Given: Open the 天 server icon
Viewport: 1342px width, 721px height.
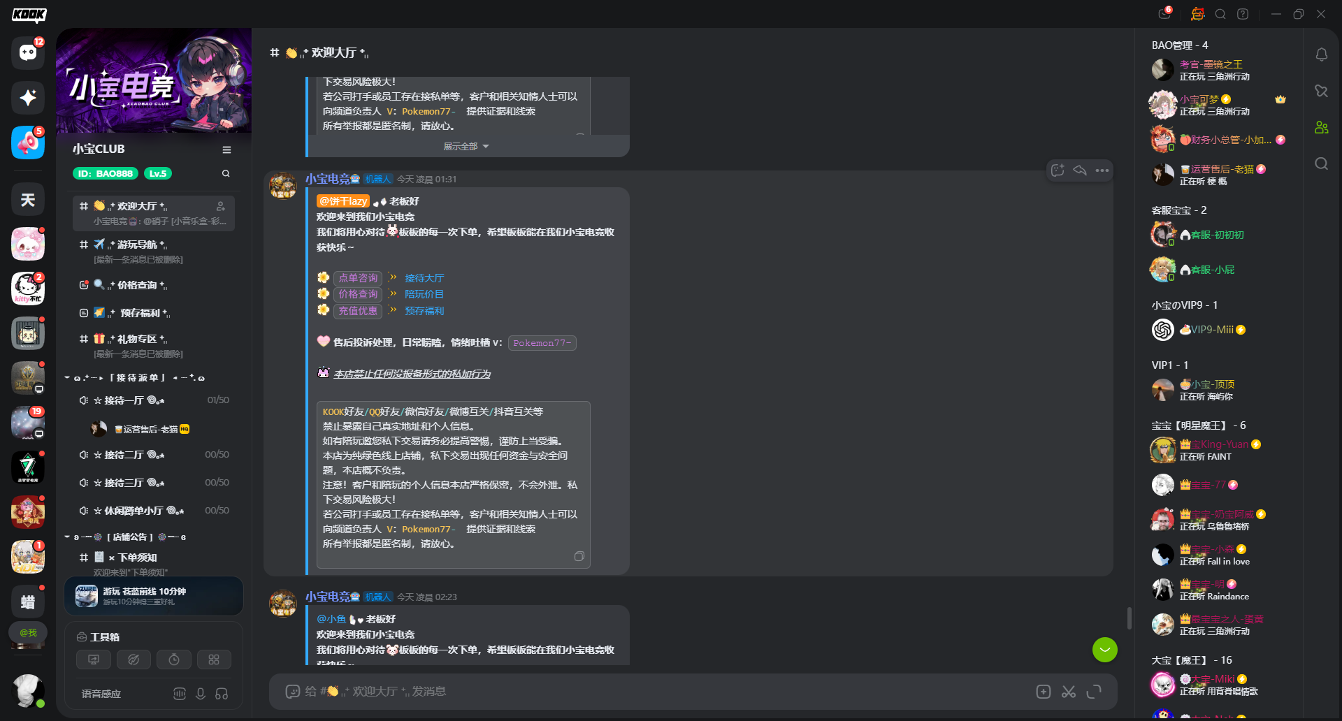Looking at the screenshot, I should point(28,200).
